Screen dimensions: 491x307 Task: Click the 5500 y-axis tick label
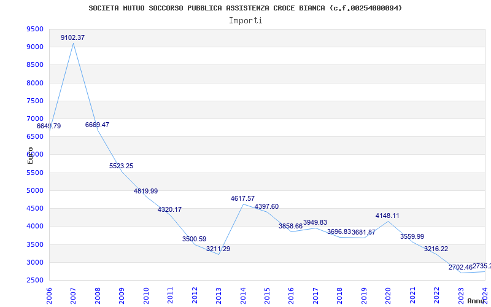(35, 173)
